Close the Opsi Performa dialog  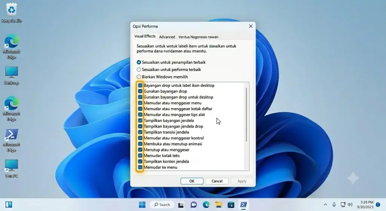251,26
